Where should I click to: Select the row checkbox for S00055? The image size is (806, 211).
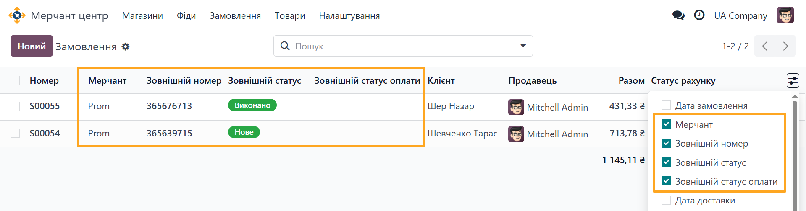(x=15, y=106)
